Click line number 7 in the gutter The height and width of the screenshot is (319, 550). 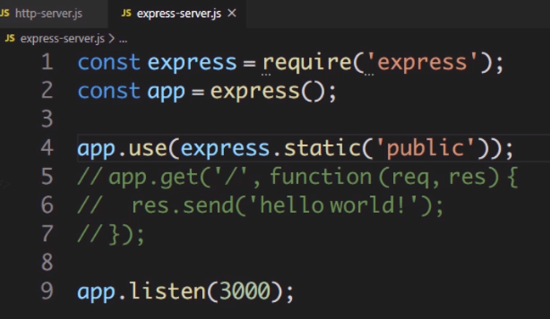tap(47, 233)
